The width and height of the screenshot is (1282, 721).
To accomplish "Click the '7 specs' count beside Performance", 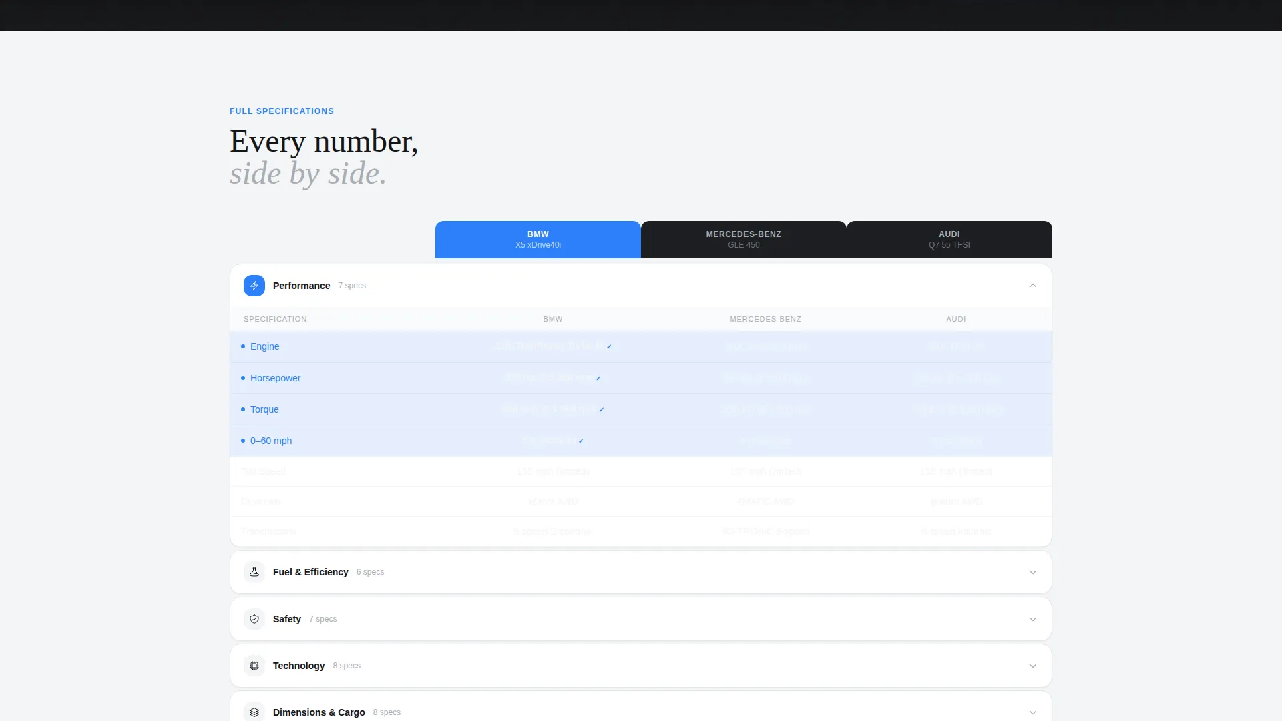I will coord(352,286).
